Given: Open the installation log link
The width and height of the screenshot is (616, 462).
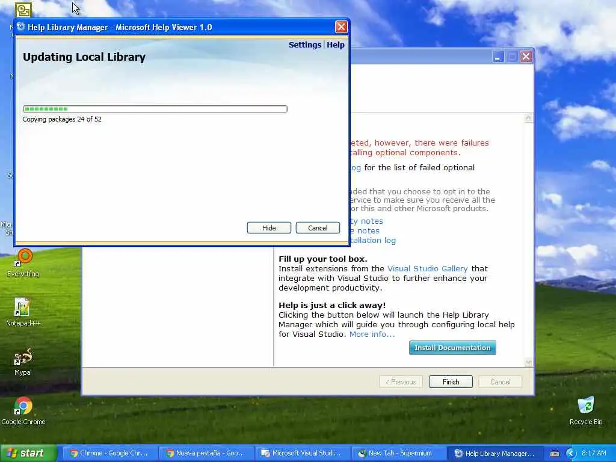Looking at the screenshot, I should click(x=373, y=241).
